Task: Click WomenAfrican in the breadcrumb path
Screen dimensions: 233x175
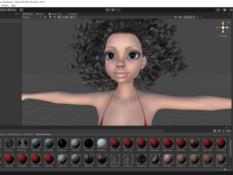Action: pyautogui.click(x=44, y=135)
